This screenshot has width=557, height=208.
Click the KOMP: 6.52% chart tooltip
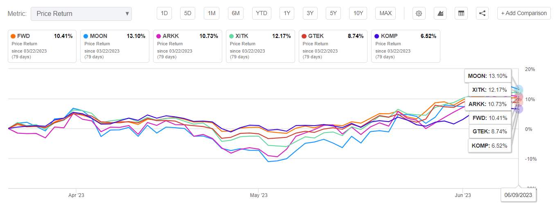(x=489, y=146)
